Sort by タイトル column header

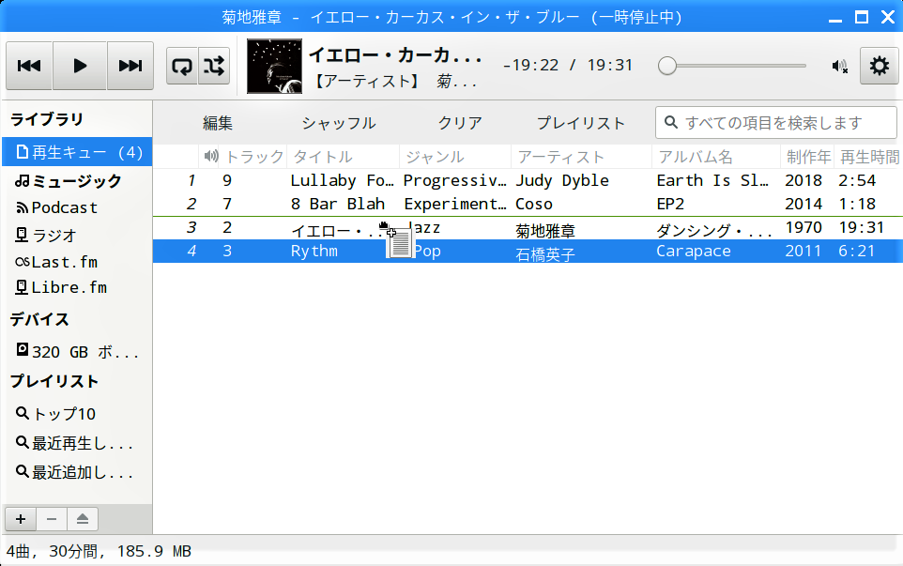click(x=344, y=156)
